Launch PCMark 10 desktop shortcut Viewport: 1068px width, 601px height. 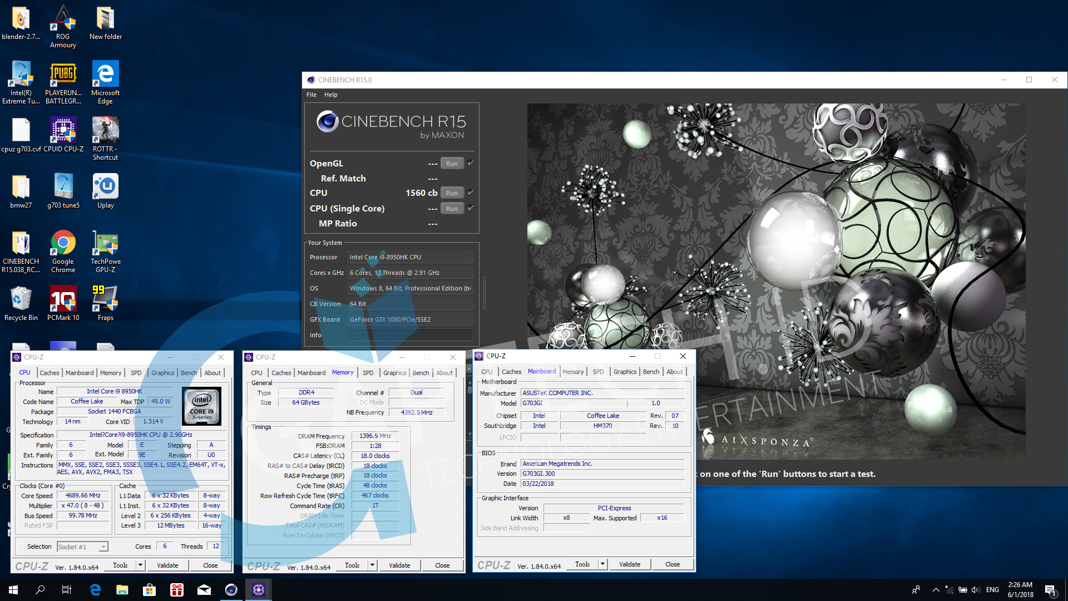pos(63,304)
